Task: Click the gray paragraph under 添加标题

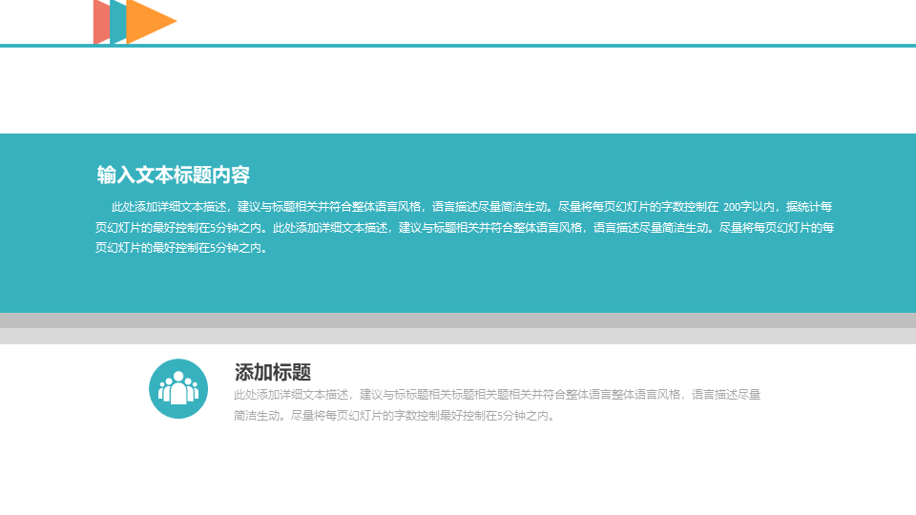Action: coord(497,405)
